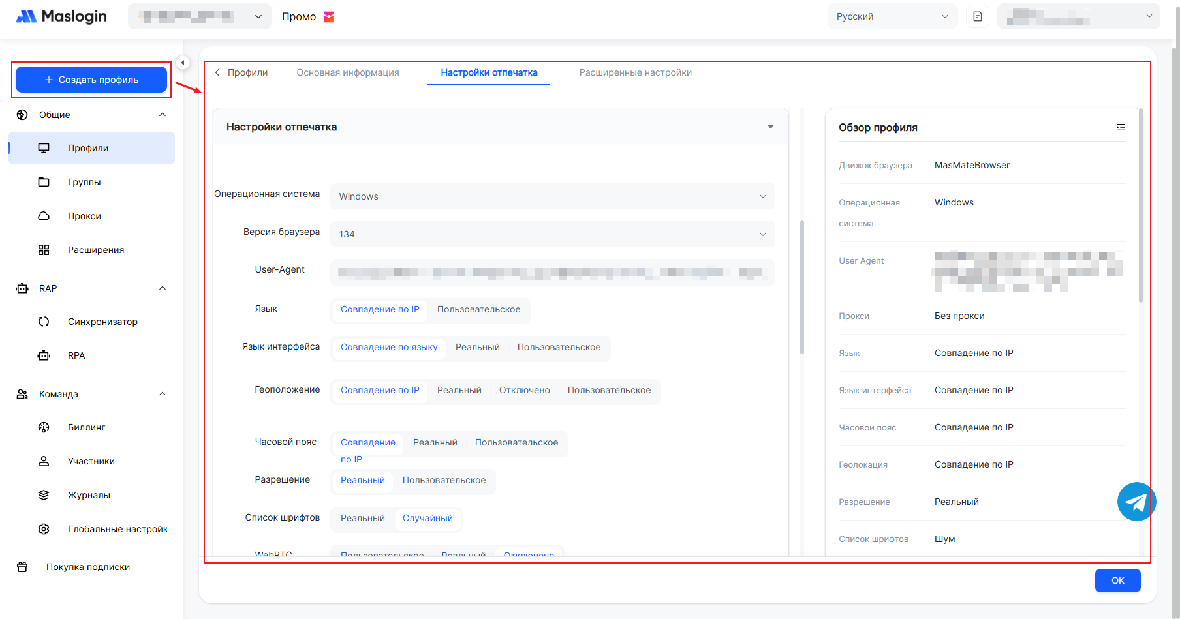This screenshot has height=619, width=1180.
Task: Click the Создать профиль button
Action: (x=91, y=80)
